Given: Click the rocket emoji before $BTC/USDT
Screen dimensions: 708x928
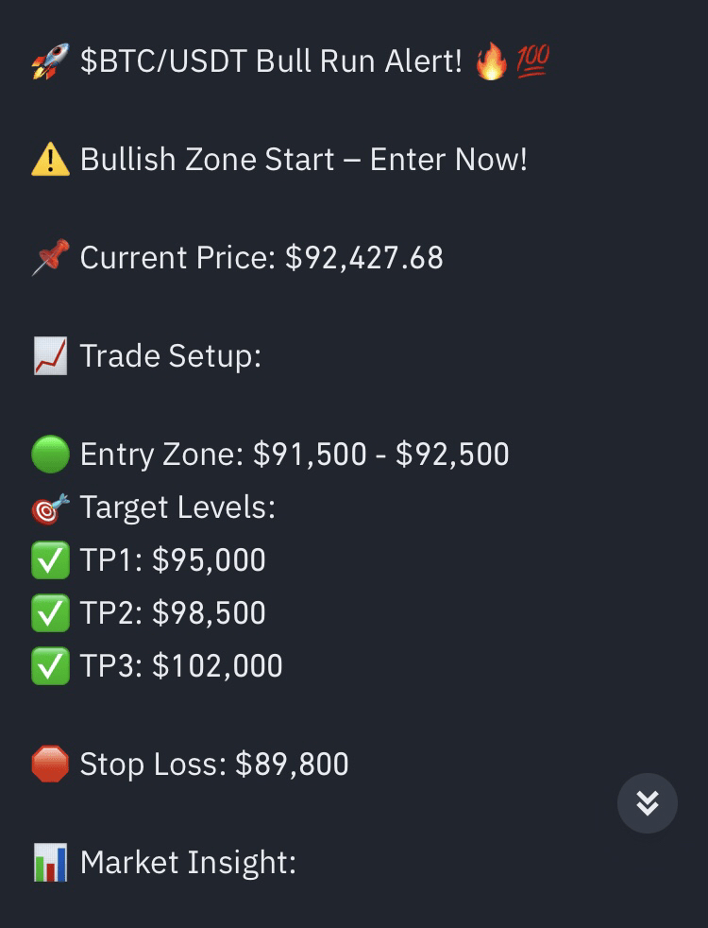Looking at the screenshot, I should 50,62.
